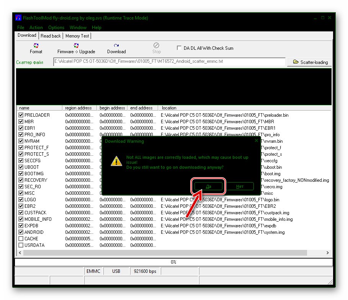Uncheck the PRELOADER partition checkbox

pos(21,115)
